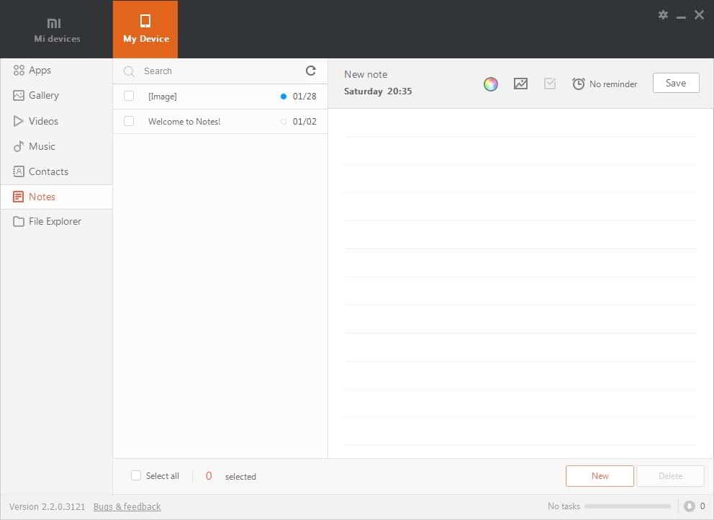Click the download tasks icon in status bar
Screen dimensions: 714x520
tap(689, 506)
